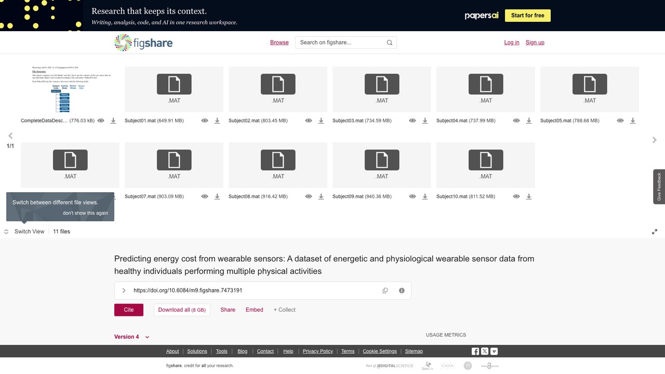Download Subject09.mat file
Viewport: 665px width, 374px height.
click(x=425, y=196)
